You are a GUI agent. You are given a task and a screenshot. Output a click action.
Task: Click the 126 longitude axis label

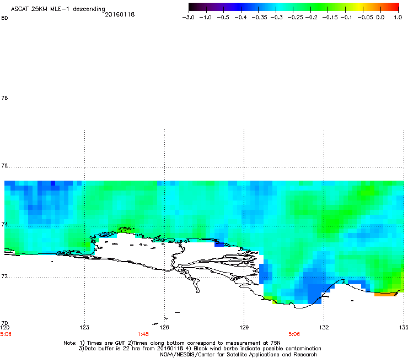[x=164, y=327]
